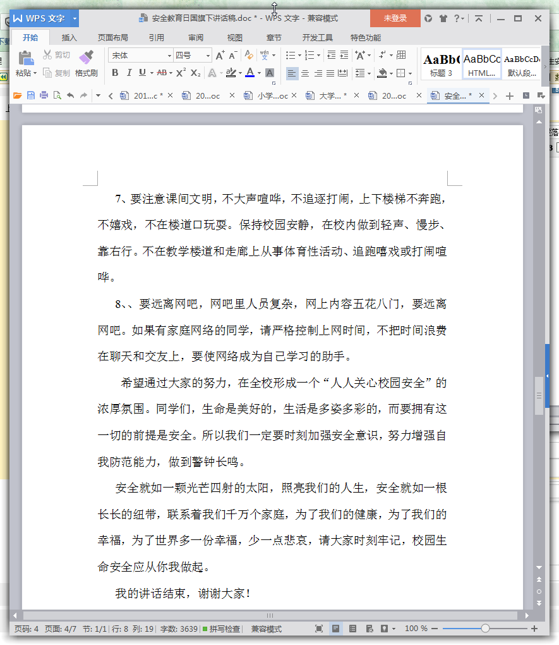Screen dimensions: 559x645
Task: Toggle subscript X₂ formatting
Action: (x=195, y=73)
